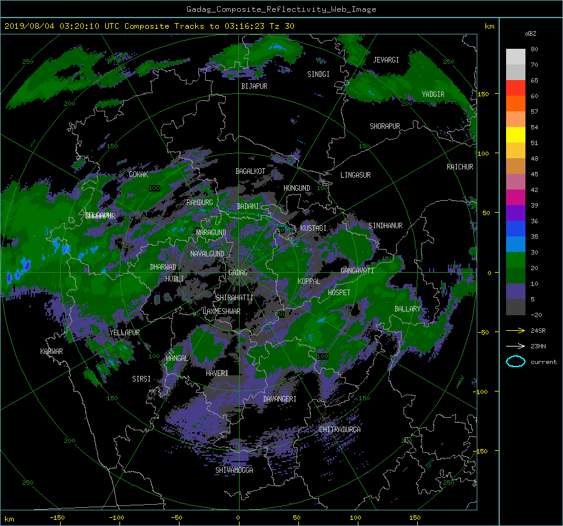
Task: Click the BIJAPUR city label
Action: 254,86
